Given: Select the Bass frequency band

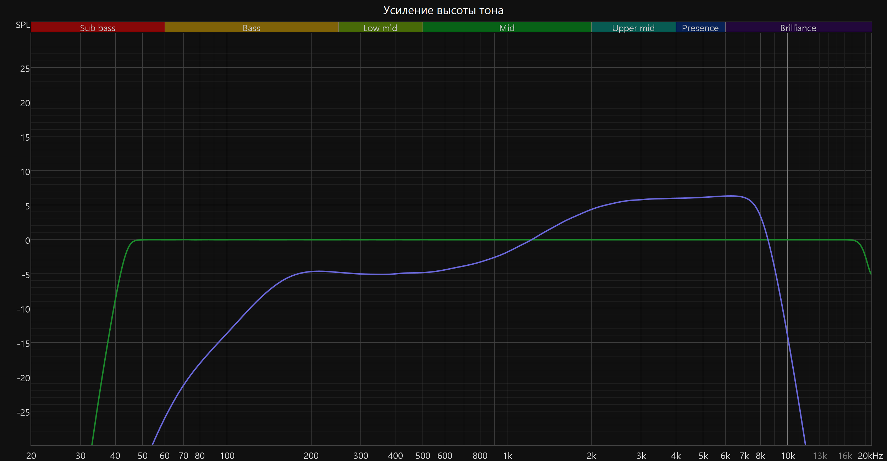Looking at the screenshot, I should pyautogui.click(x=251, y=28).
